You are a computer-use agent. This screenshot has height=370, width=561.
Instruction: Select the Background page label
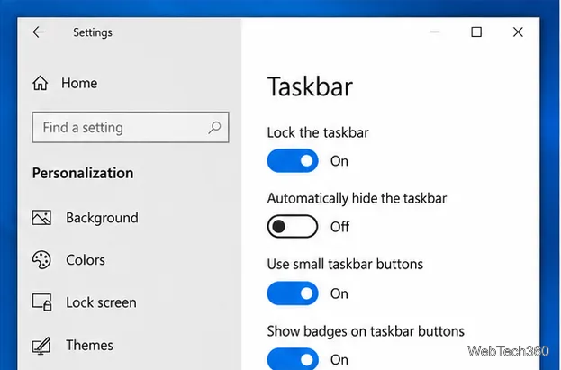pyautogui.click(x=102, y=218)
